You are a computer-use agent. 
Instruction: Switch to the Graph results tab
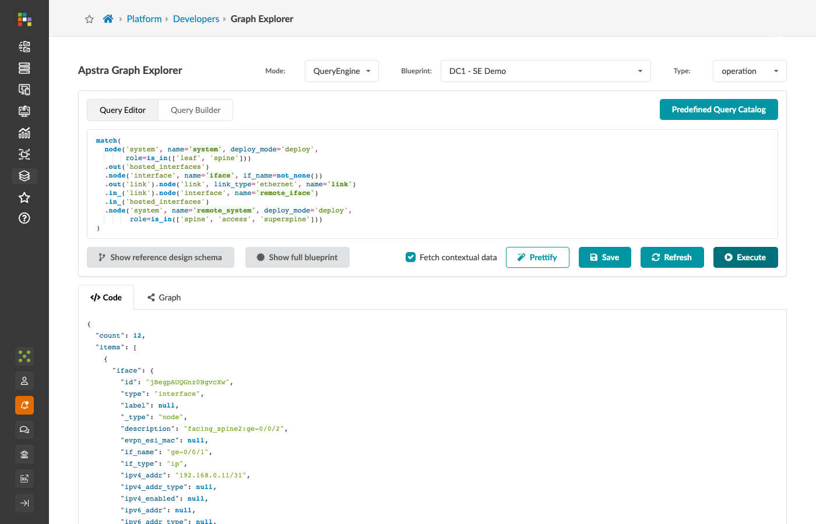pos(164,298)
